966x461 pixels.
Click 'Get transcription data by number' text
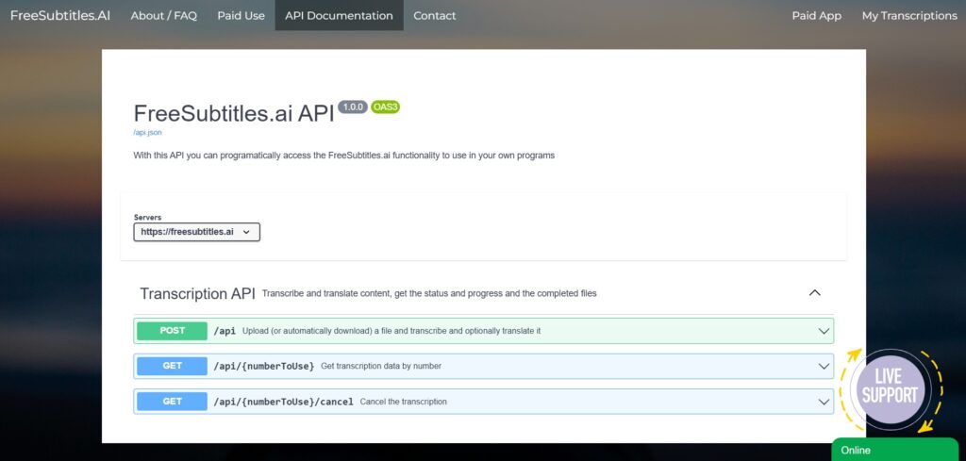[x=381, y=366]
